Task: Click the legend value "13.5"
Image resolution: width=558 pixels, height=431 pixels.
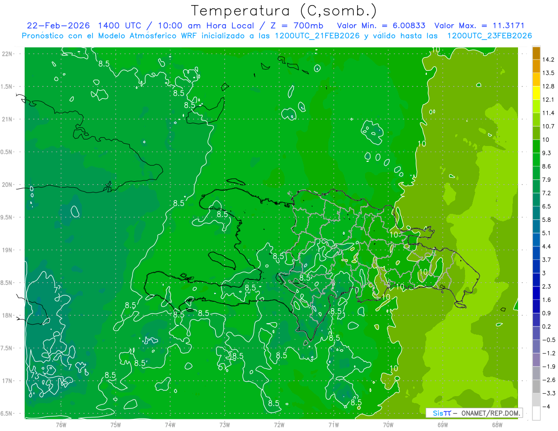Action: 548,73
